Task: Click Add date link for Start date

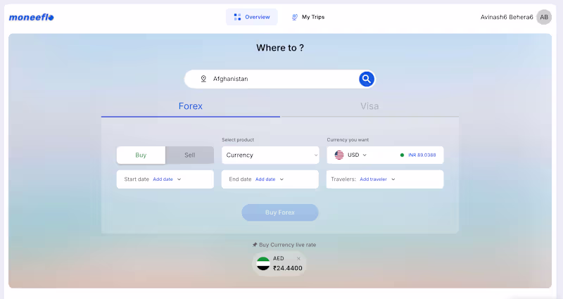Action: (163, 179)
